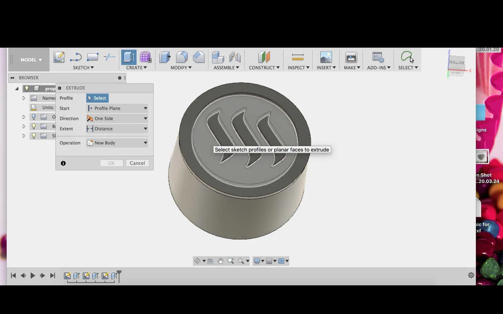
Task: Open timeline settings gear
Action: pyautogui.click(x=471, y=276)
